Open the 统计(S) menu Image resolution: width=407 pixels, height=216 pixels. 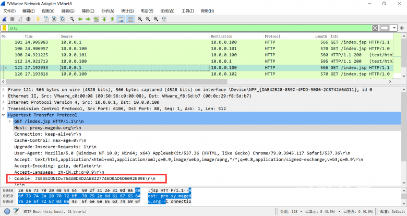point(127,11)
